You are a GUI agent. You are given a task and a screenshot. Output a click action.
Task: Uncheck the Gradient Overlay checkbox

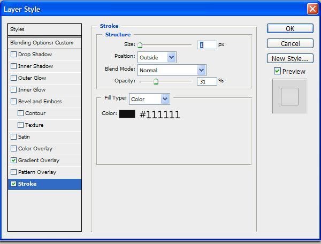(13, 161)
